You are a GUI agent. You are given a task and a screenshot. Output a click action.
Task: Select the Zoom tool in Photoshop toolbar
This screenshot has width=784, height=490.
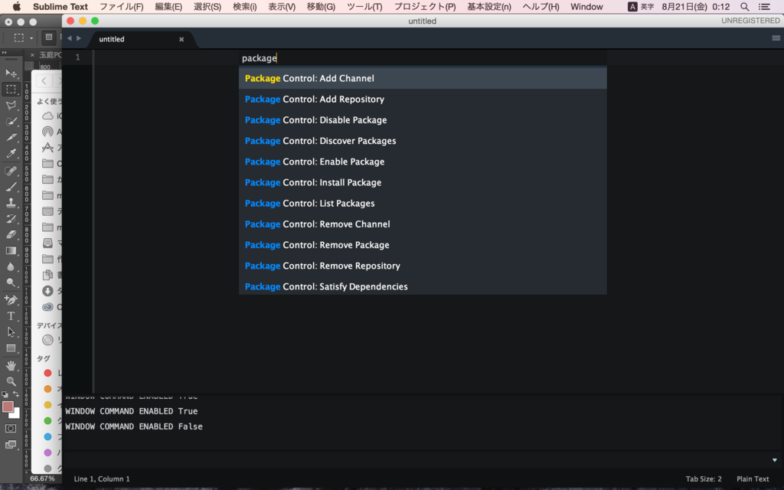(11, 381)
